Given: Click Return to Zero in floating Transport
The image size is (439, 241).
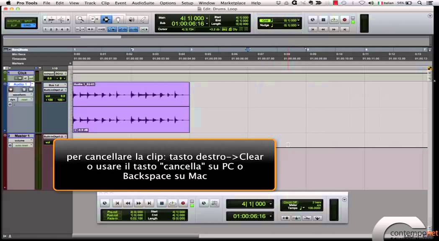Looking at the screenshot, I should click(117, 203).
